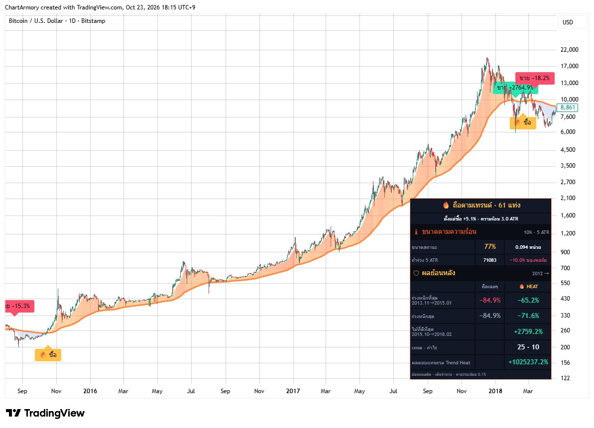Click the 10,000 level on price axis
Image resolution: width=594 pixels, height=428 pixels.
point(570,100)
